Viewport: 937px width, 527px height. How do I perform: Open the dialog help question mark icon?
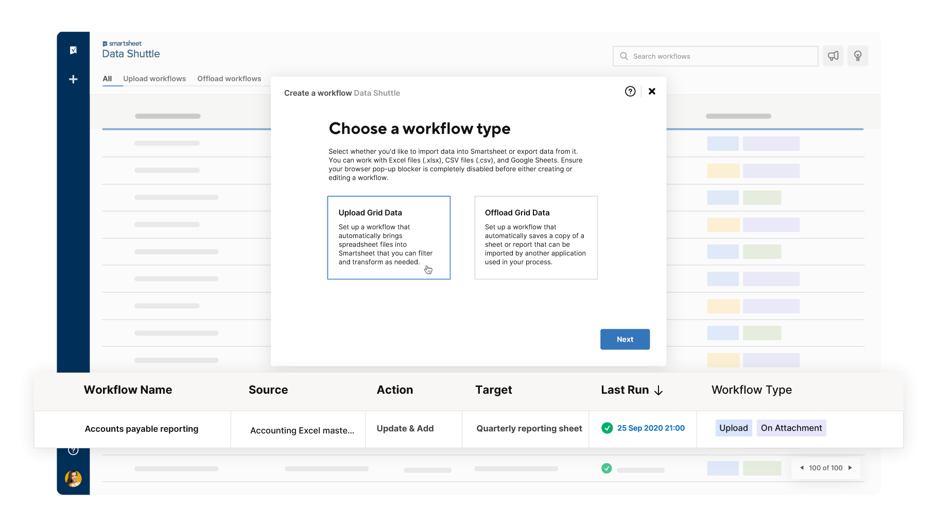[x=630, y=91]
